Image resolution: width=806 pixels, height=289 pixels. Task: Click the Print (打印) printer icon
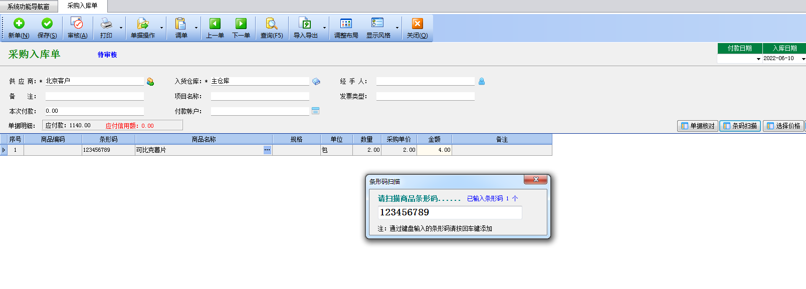click(x=106, y=24)
